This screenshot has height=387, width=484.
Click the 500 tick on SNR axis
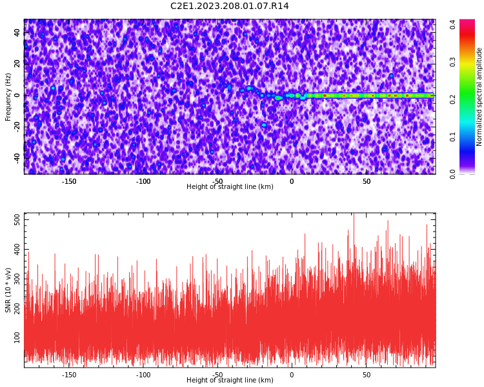(17, 220)
